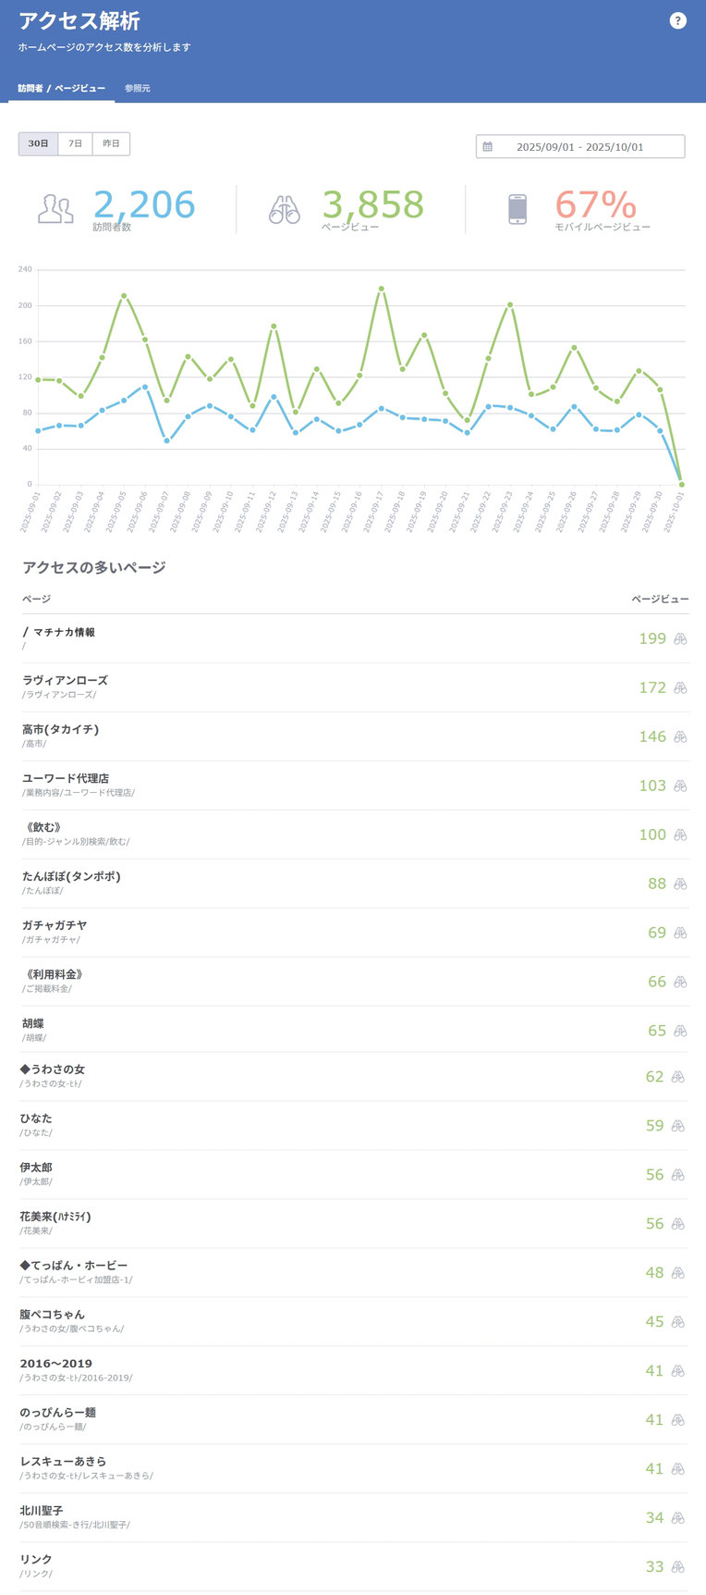The image size is (706, 1595).
Task: Click binoculars icon in リンク row
Action: click(x=678, y=1567)
